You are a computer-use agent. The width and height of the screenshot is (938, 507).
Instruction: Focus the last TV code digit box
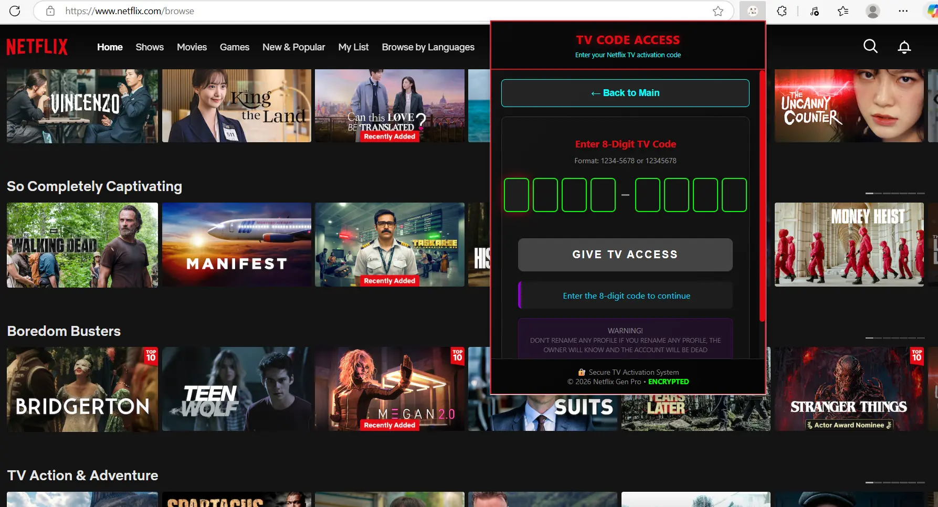tap(734, 195)
